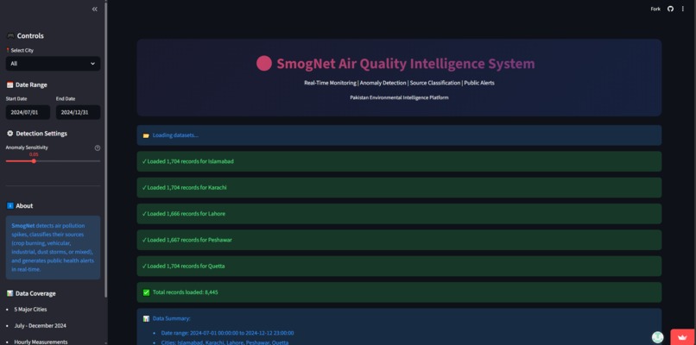The image size is (696, 345).
Task: Click the calendar icon beside Date Range
Action: click(9, 85)
